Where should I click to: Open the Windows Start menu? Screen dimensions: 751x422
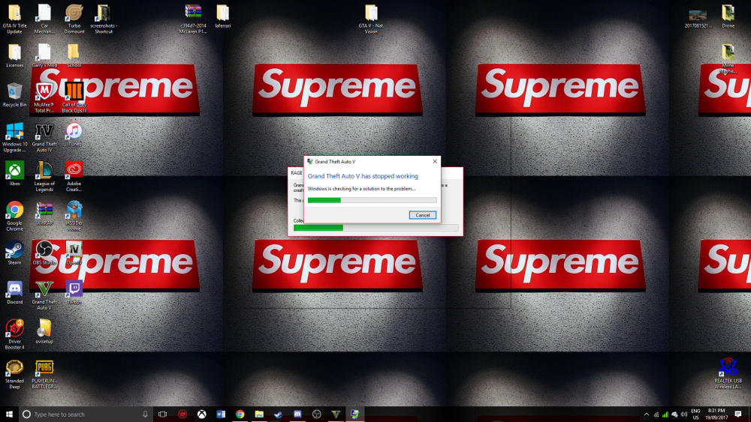[x=9, y=415]
